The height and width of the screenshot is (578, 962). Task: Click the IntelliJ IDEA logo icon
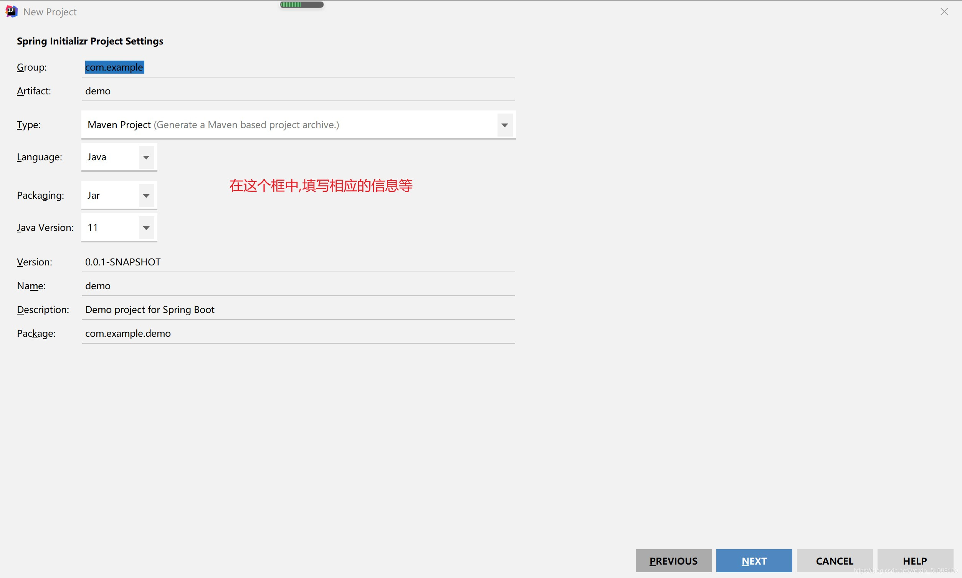click(x=12, y=12)
